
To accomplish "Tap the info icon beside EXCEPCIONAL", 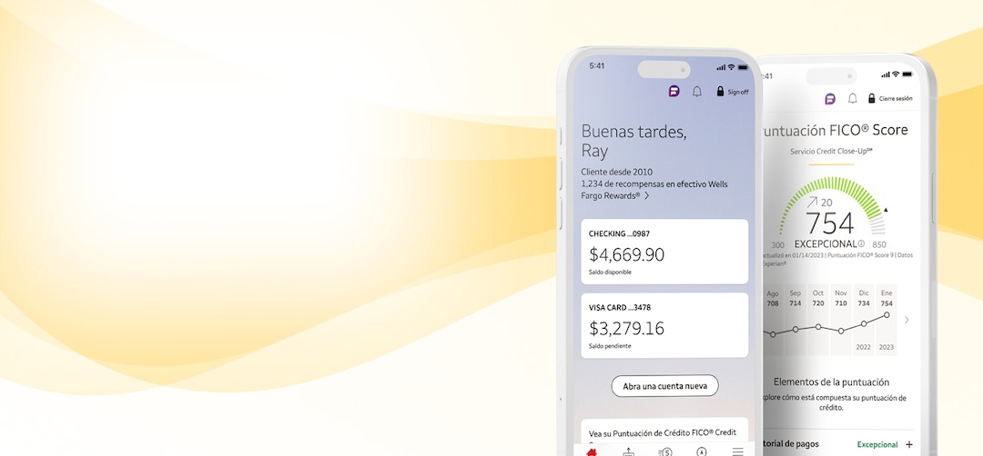I will pyautogui.click(x=861, y=244).
